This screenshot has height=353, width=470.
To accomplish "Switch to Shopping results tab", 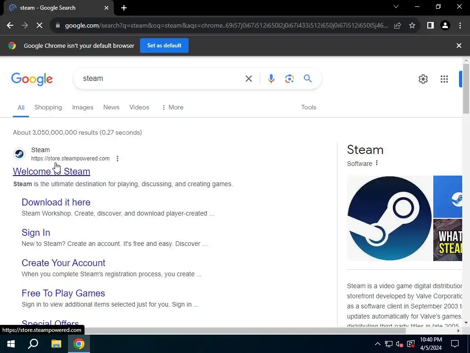I will tap(48, 108).
